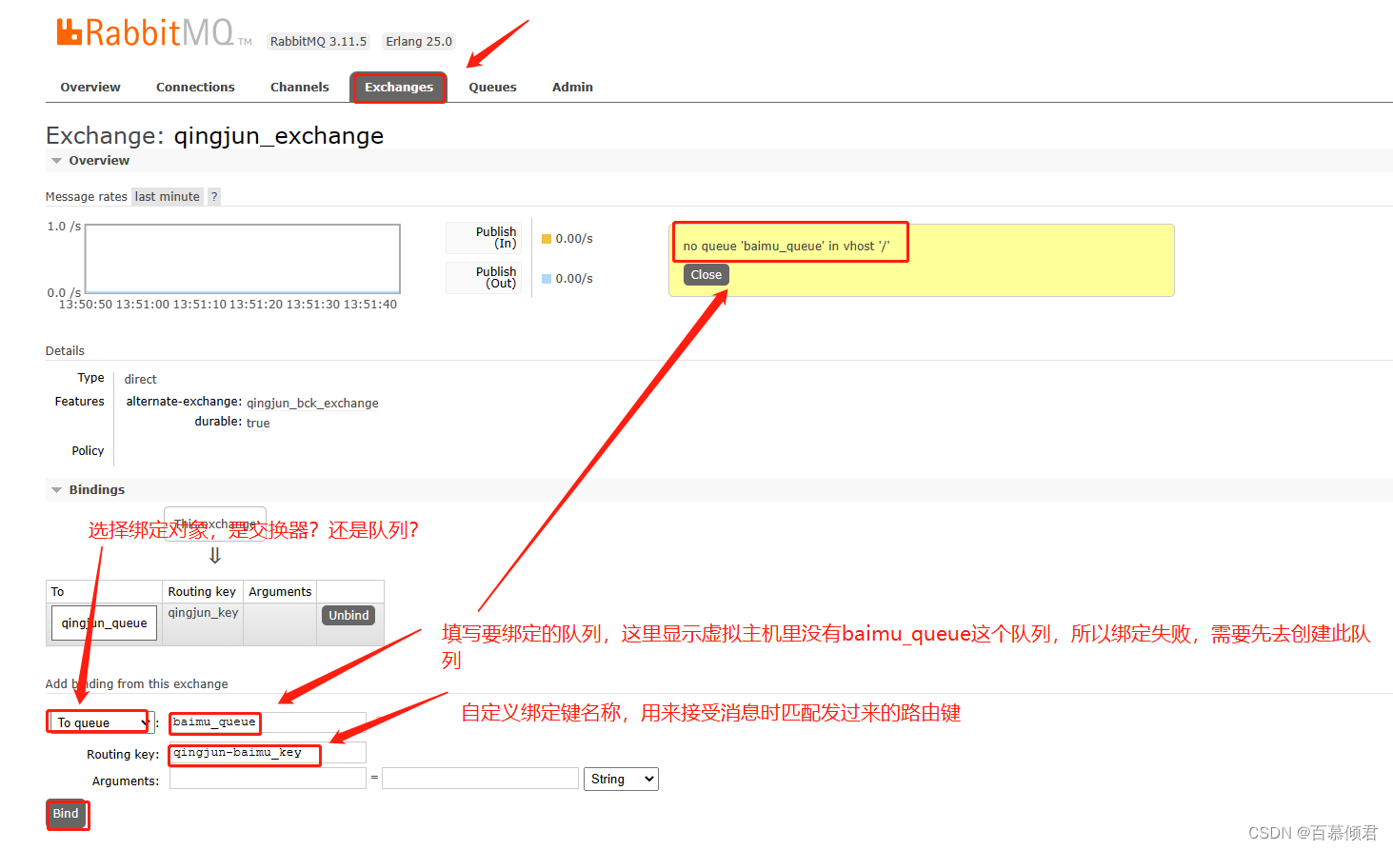Screen dimensions: 1393x850
Task: Click the Publish (Out) blue legend swatch
Action: tap(547, 279)
